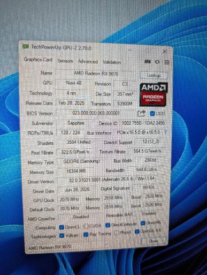Toggle the UEFI checkbox

[x=153, y=113]
